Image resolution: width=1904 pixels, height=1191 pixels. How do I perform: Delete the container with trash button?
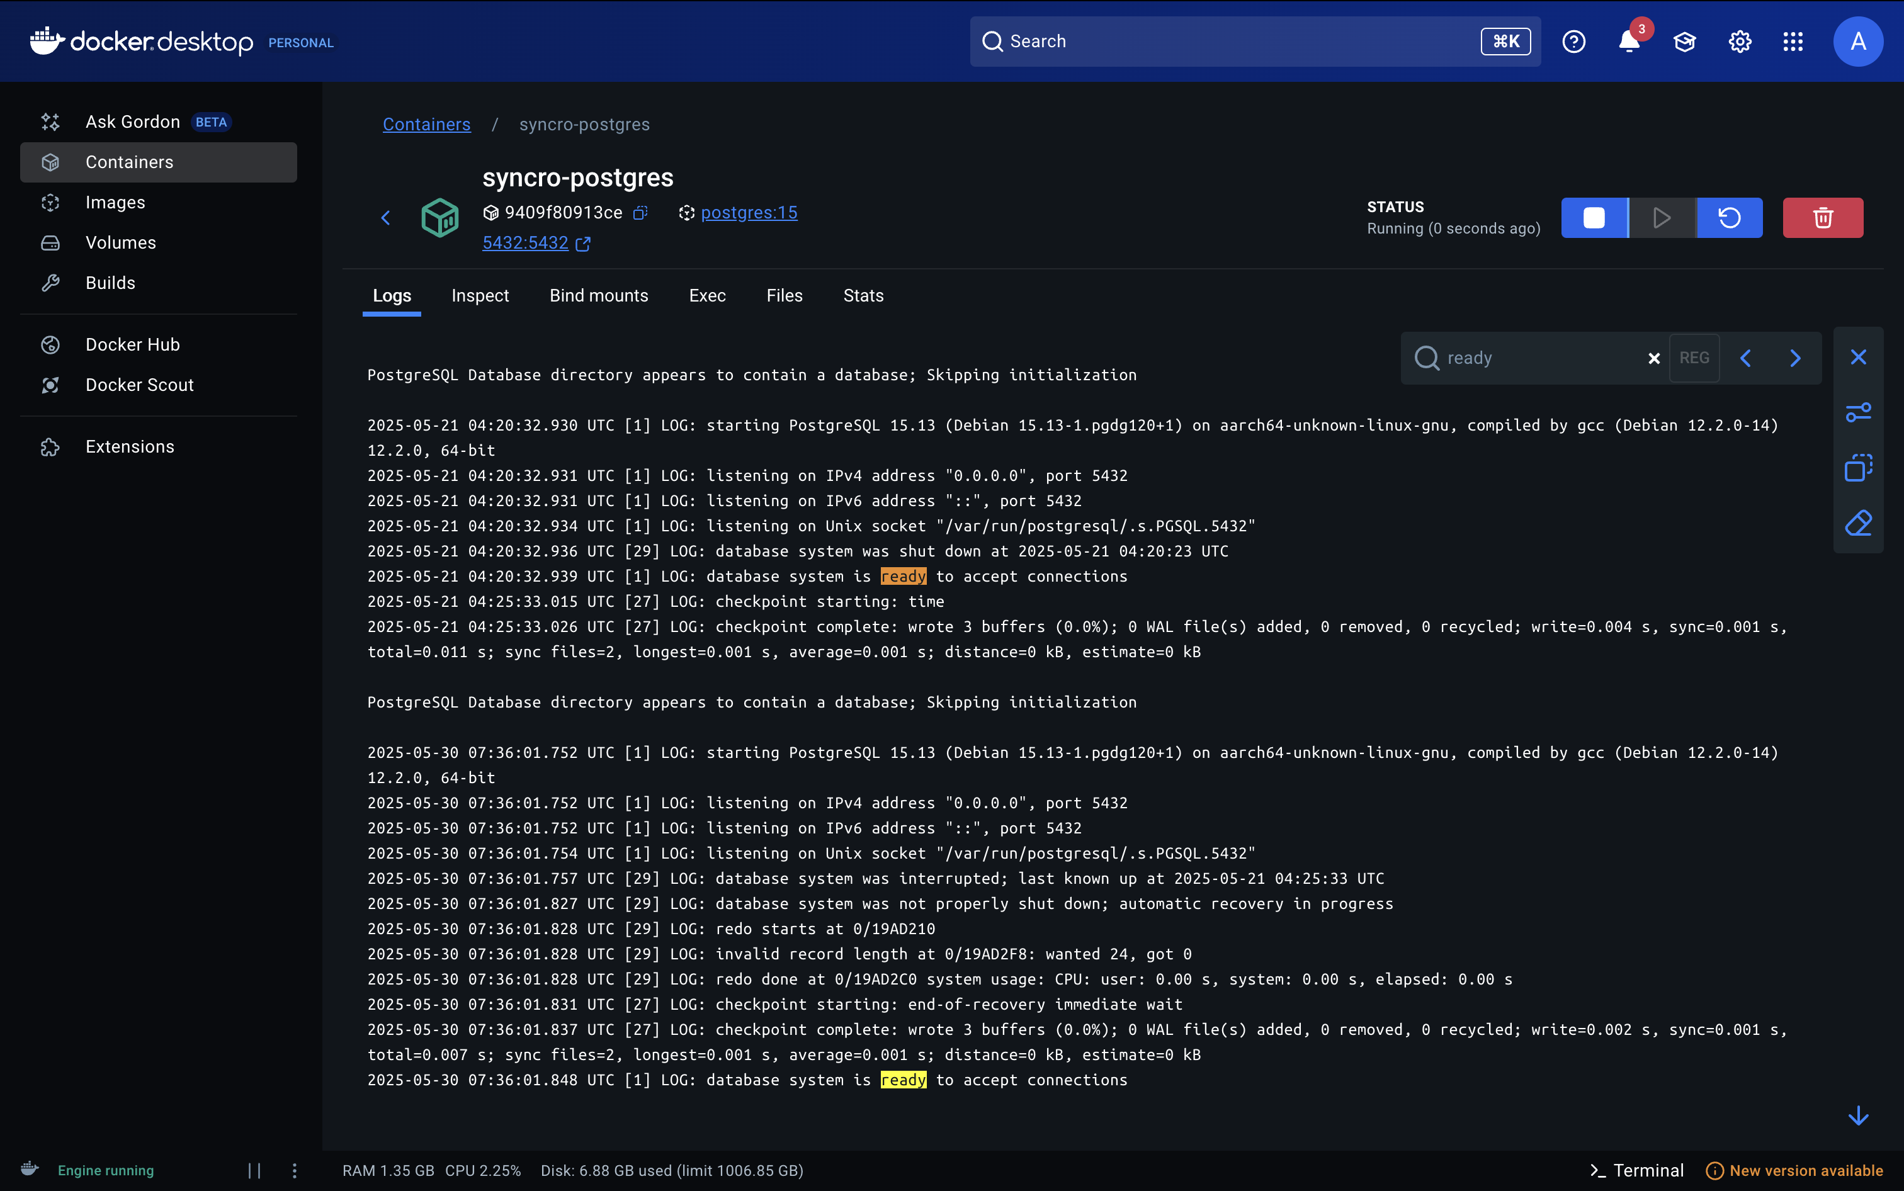tap(1823, 218)
